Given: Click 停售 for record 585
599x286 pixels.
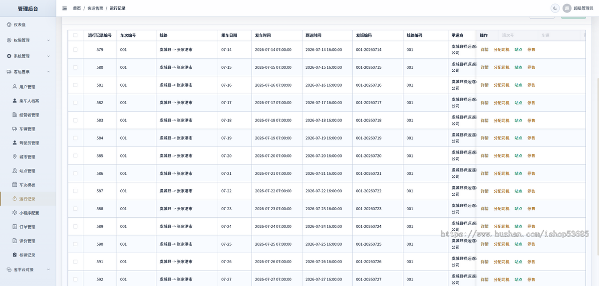Looking at the screenshot, I should tap(532, 156).
